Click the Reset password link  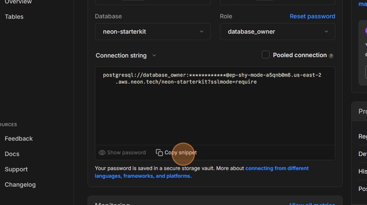312,16
